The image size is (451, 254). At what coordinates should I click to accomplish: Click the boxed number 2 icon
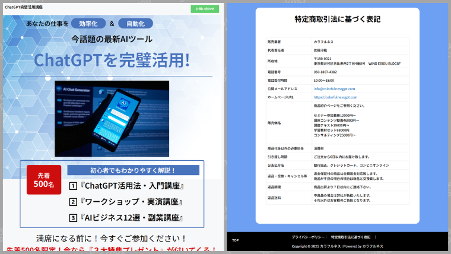(74, 202)
